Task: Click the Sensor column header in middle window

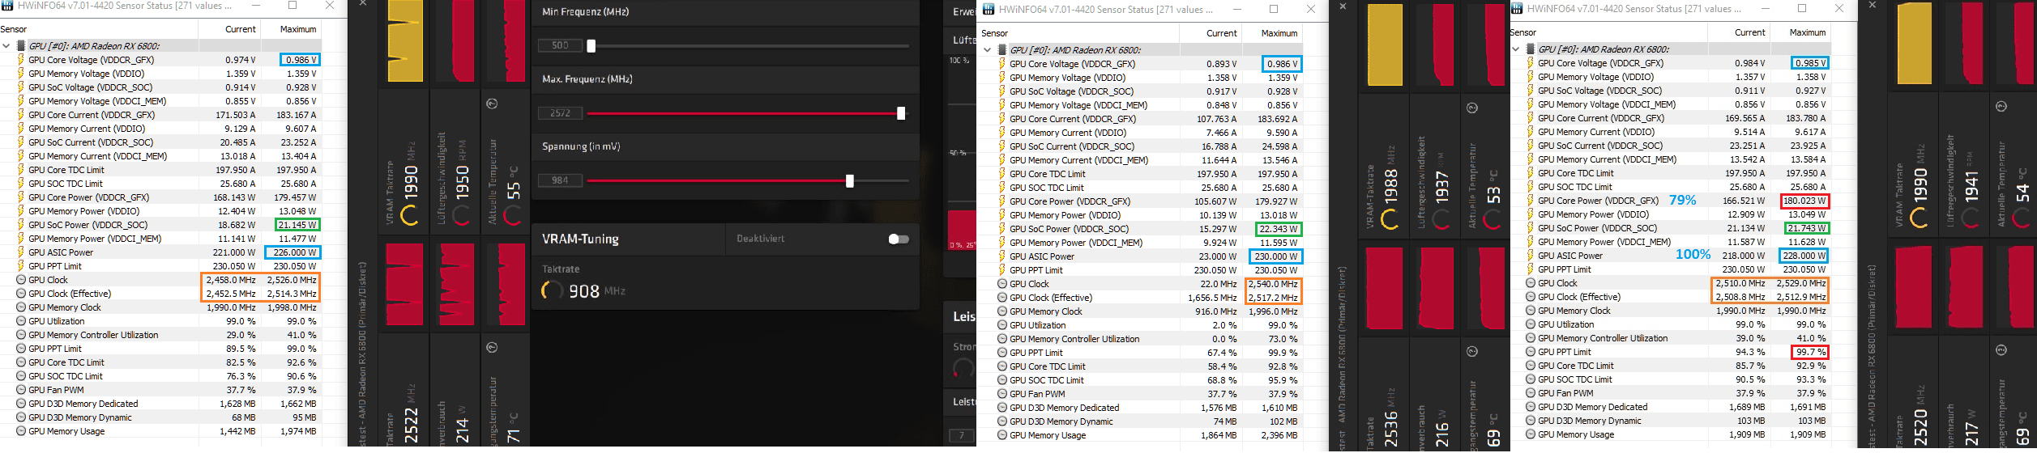Action: tap(995, 33)
